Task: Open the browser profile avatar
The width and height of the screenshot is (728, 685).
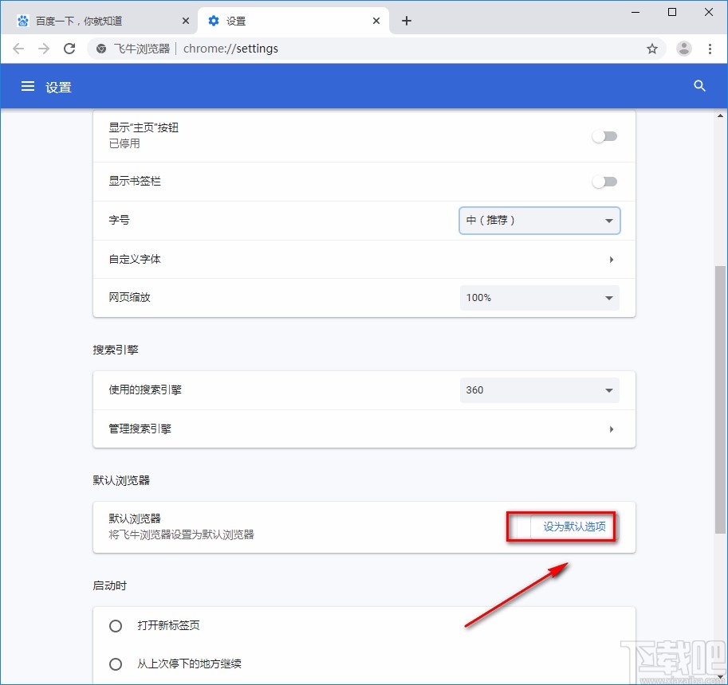Action: [x=683, y=49]
